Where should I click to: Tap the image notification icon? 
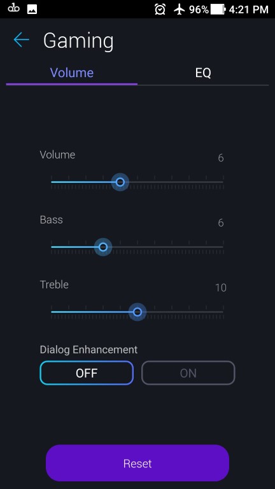[32, 10]
